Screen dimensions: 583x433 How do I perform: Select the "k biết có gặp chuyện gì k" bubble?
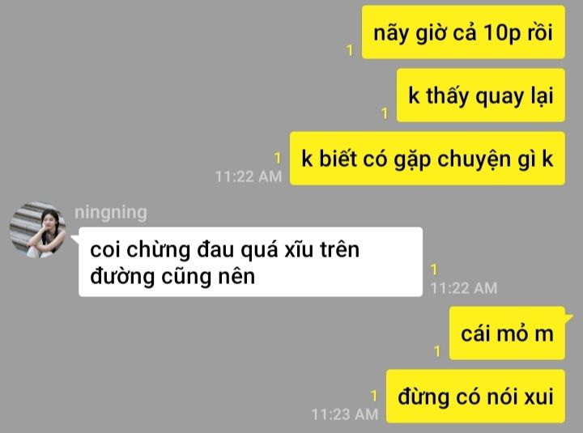(428, 159)
